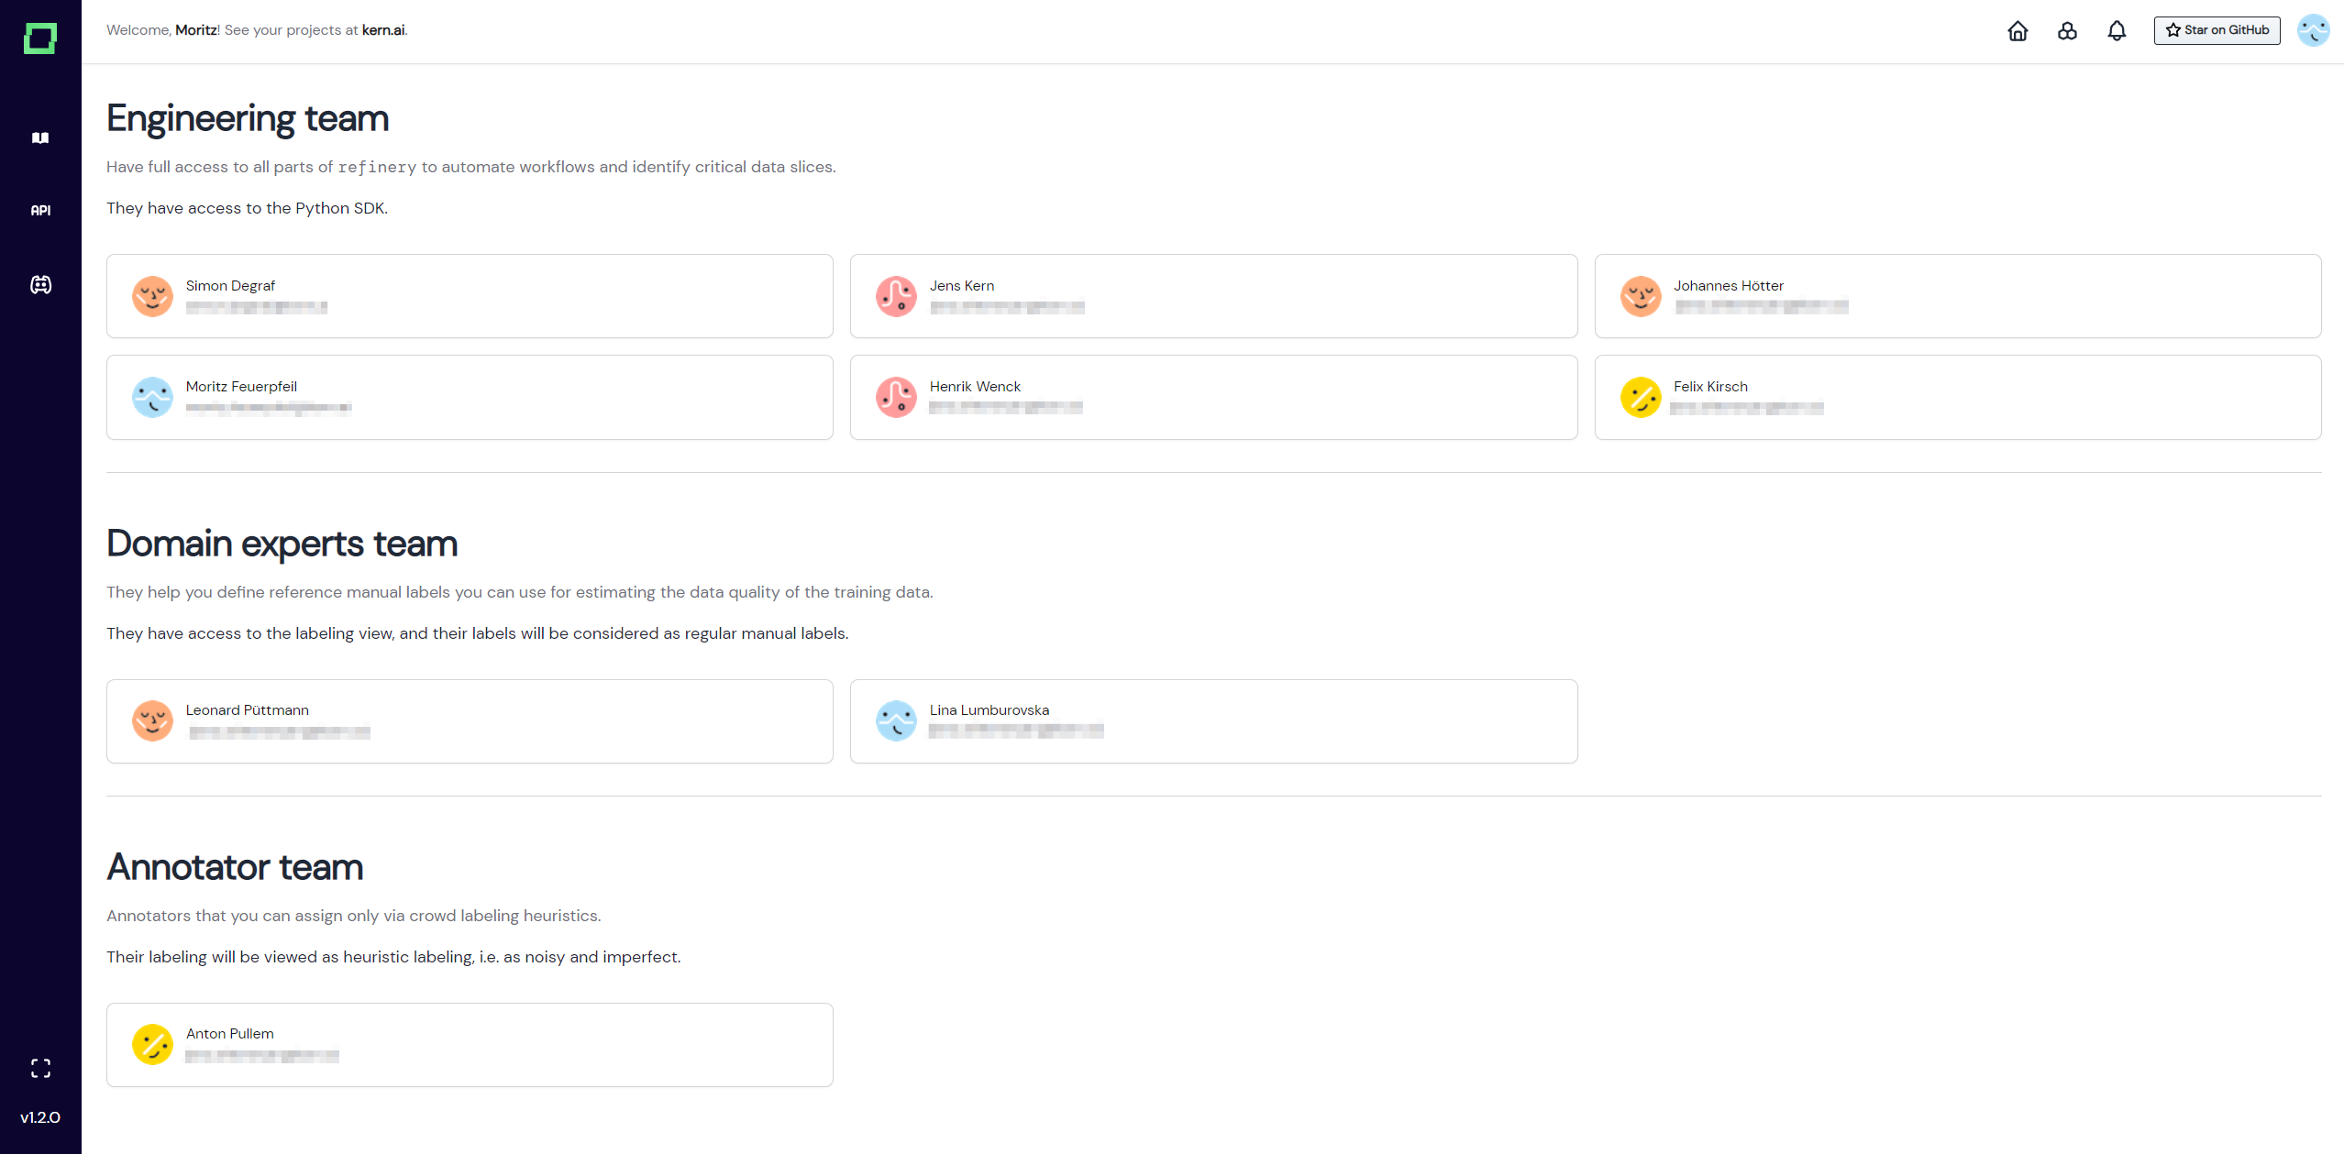Screen dimensions: 2344x1154
Task: Select the Moritz Feuerpfeil card
Action: [x=470, y=397]
